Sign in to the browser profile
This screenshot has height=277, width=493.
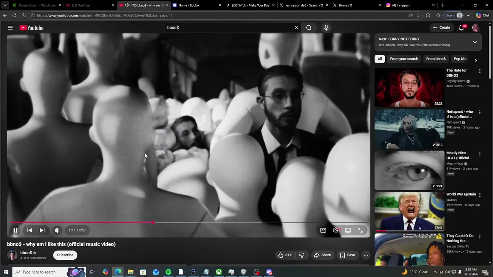click(453, 15)
